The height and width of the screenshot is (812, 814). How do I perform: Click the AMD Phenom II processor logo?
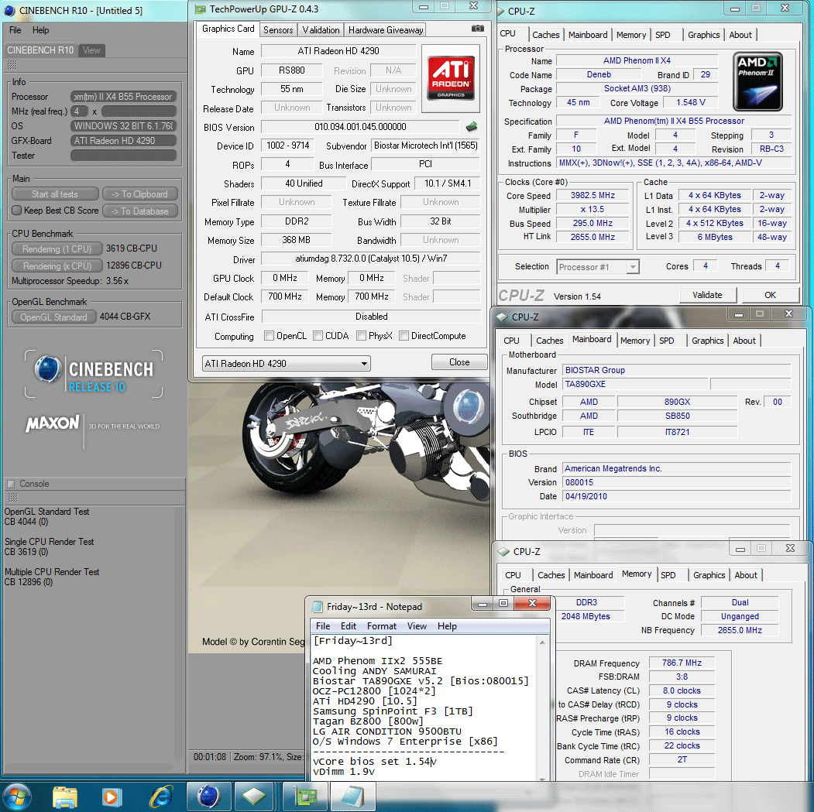point(757,80)
